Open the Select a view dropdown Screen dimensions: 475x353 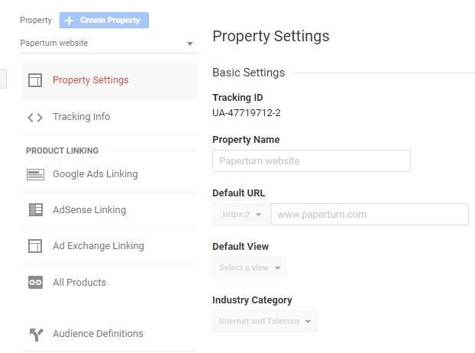249,268
